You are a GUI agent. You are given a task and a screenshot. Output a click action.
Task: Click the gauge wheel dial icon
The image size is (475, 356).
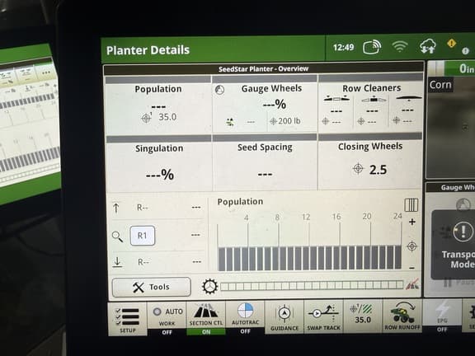[219, 90]
